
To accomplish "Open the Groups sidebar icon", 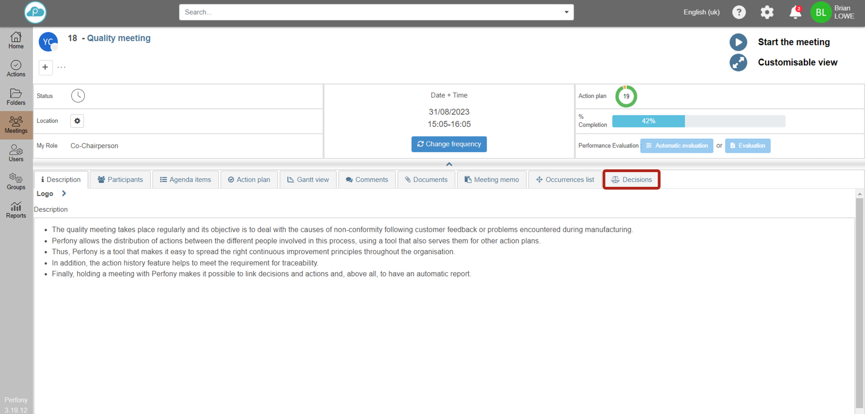I will (x=16, y=181).
